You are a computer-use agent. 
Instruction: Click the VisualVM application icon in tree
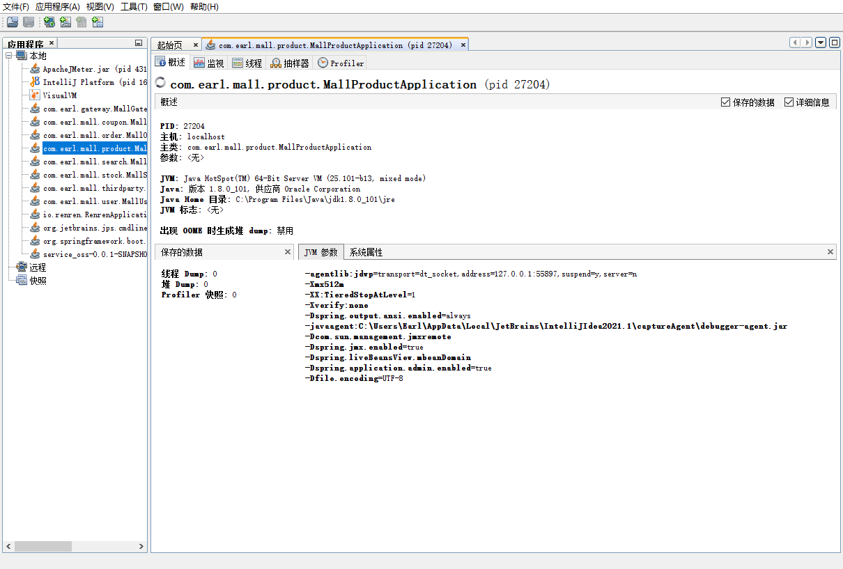tap(35, 95)
